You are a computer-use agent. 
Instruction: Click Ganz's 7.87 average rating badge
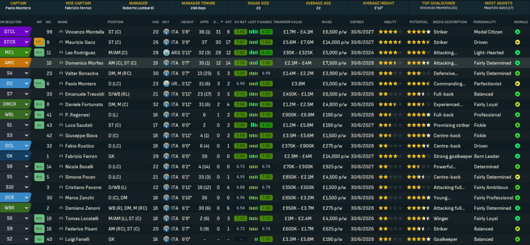point(240,42)
